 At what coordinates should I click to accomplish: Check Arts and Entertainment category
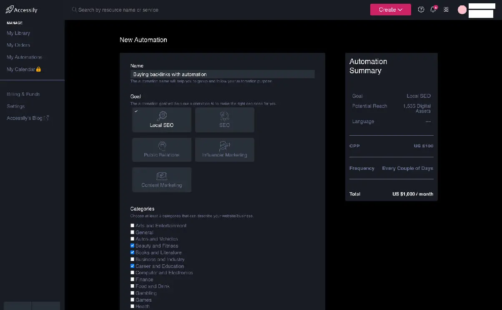coord(133,226)
